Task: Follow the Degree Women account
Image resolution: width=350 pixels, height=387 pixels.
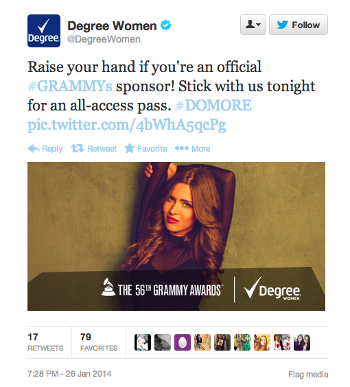Action: click(299, 25)
